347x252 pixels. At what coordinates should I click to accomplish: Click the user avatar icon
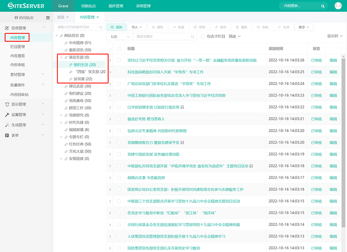pyautogui.click(x=338, y=6)
